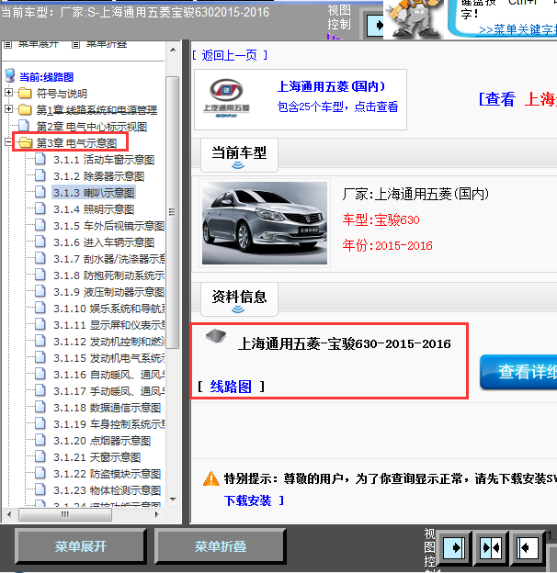
Task: Switch to 当前车型 tab
Action: click(x=239, y=155)
